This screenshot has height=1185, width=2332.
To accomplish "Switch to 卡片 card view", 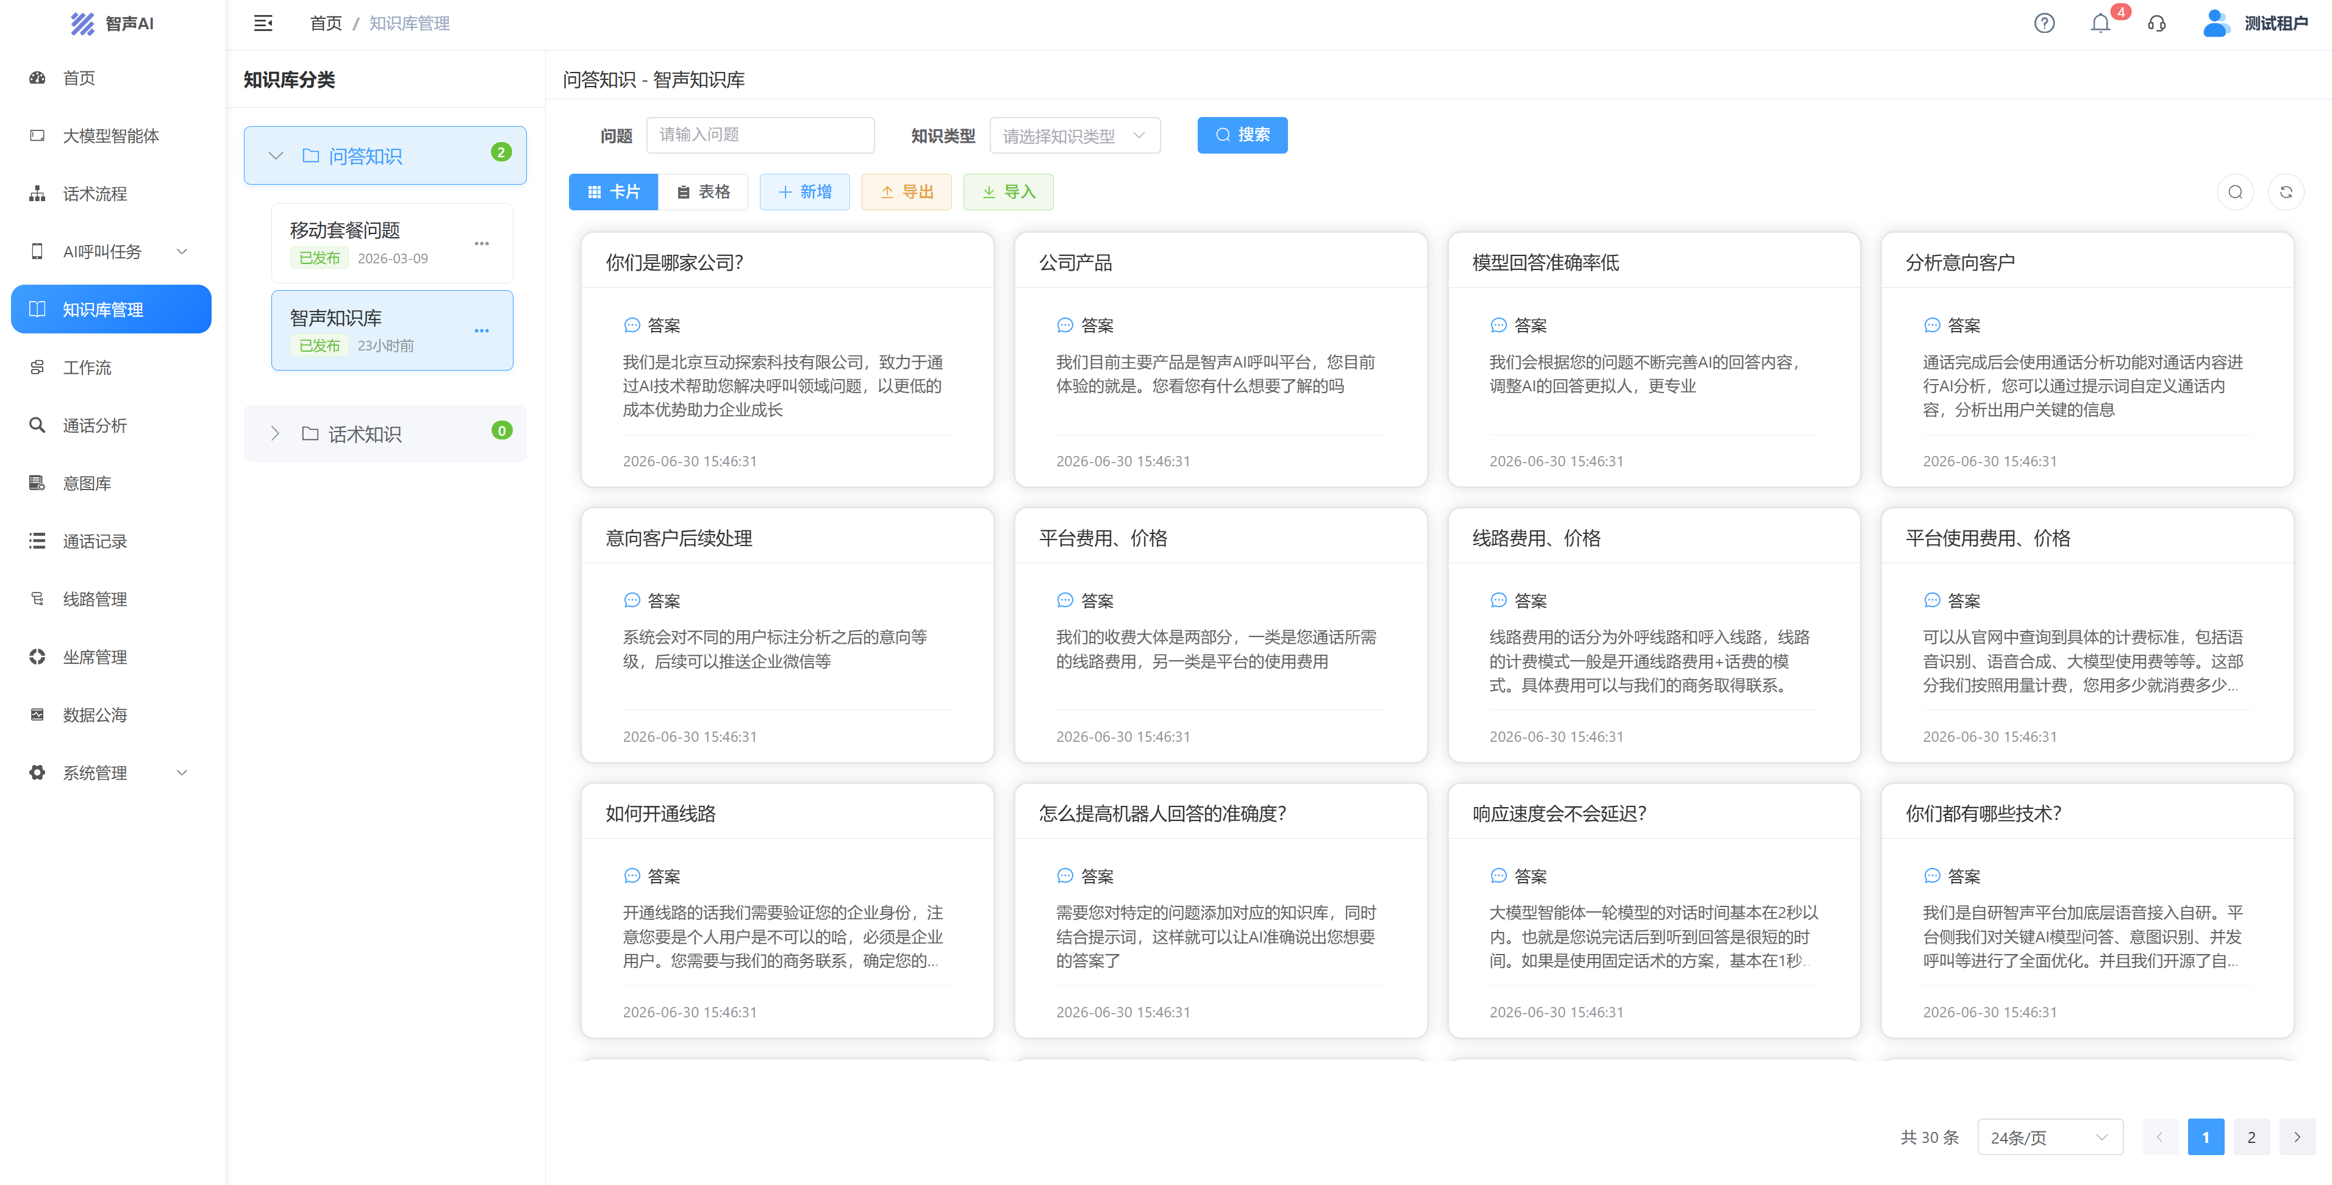I will [x=613, y=192].
